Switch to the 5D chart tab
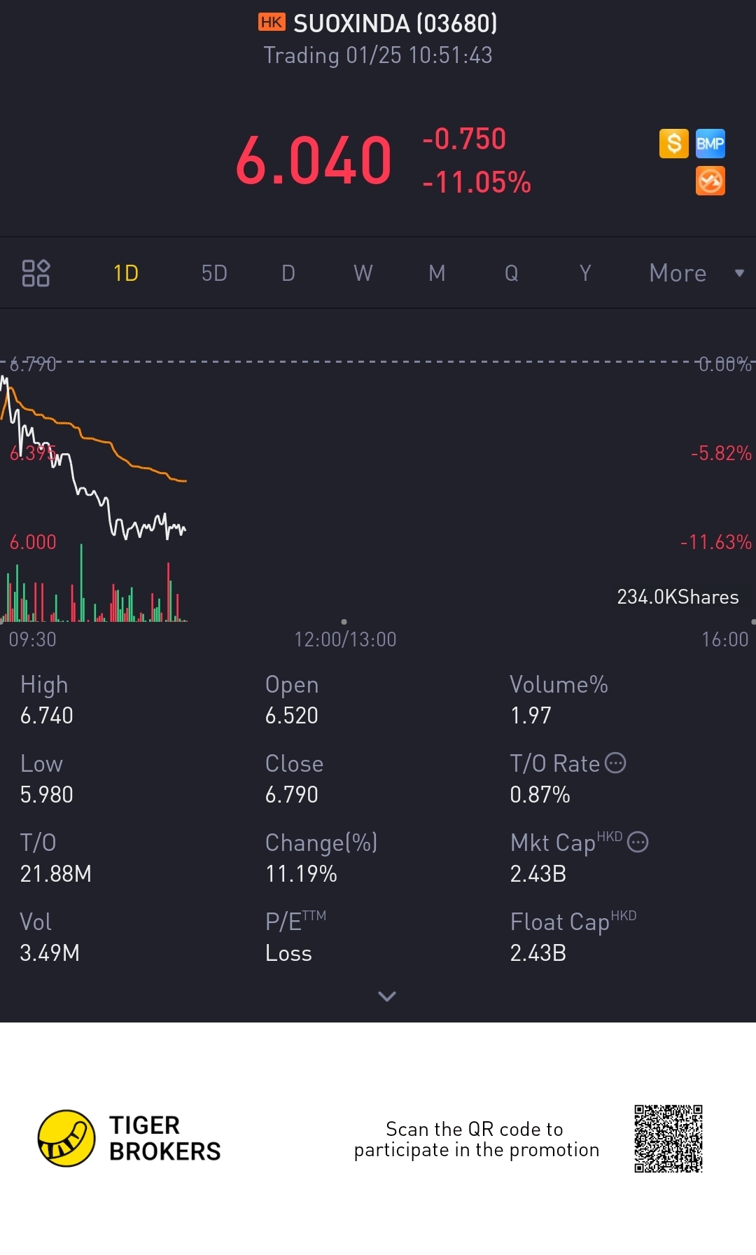 214,273
